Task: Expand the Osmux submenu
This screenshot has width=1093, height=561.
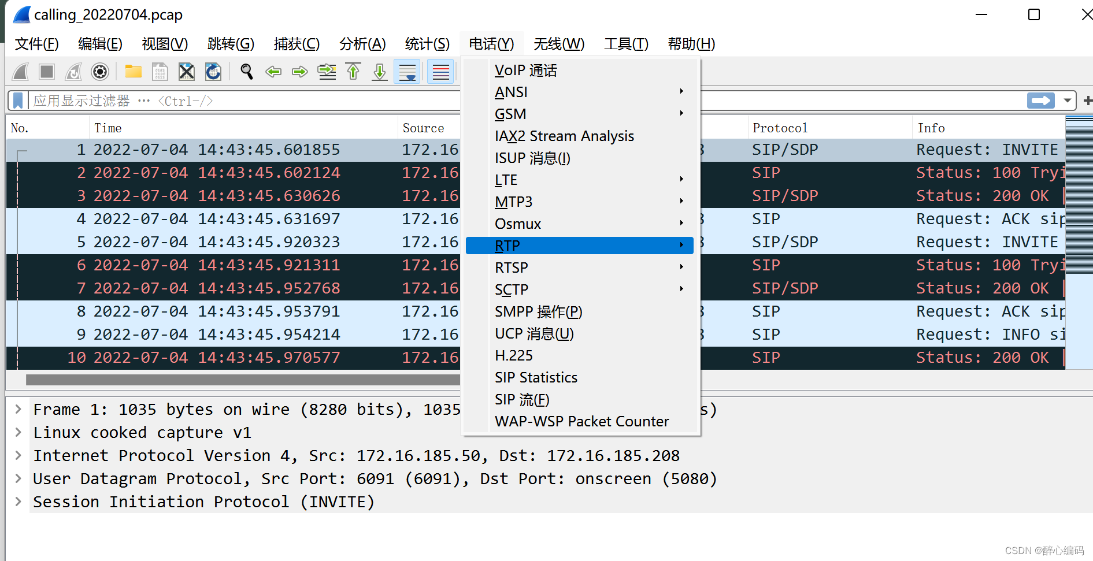Action: click(x=580, y=224)
